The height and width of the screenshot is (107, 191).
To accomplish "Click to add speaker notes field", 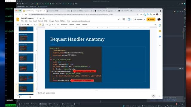I will pyautogui.click(x=46, y=93).
